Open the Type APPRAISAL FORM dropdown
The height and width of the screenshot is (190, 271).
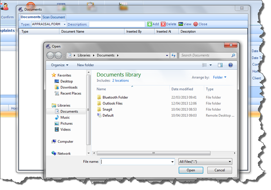tap(65, 24)
